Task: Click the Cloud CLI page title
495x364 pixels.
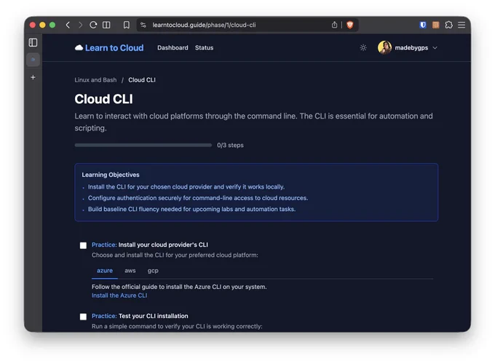Action: [x=103, y=99]
